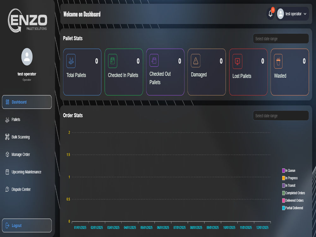Screen dimensions: 316x237
Task: Toggle In Queue legend swatch
Action: coord(283,171)
